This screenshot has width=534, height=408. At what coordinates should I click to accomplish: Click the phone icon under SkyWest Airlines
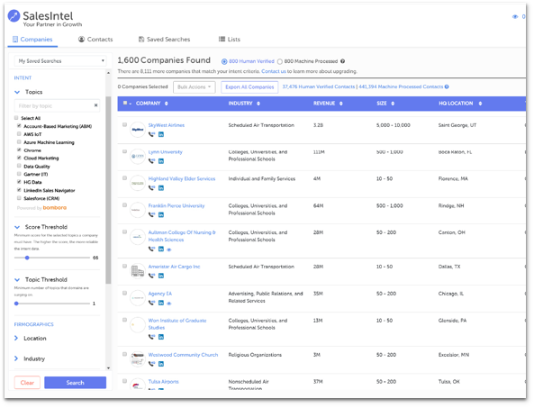151,134
